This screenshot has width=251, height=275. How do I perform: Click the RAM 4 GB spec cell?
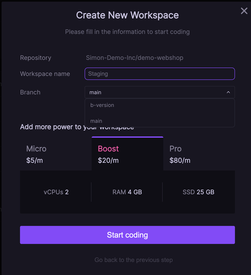(x=127, y=192)
